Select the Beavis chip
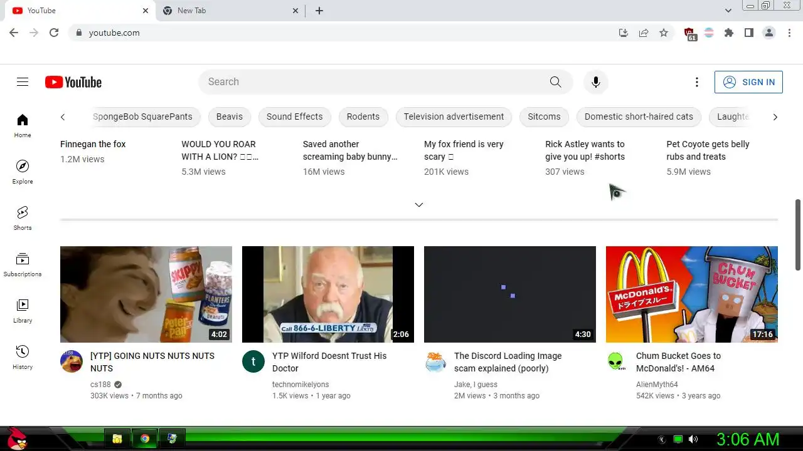This screenshot has height=451, width=803. [x=230, y=117]
